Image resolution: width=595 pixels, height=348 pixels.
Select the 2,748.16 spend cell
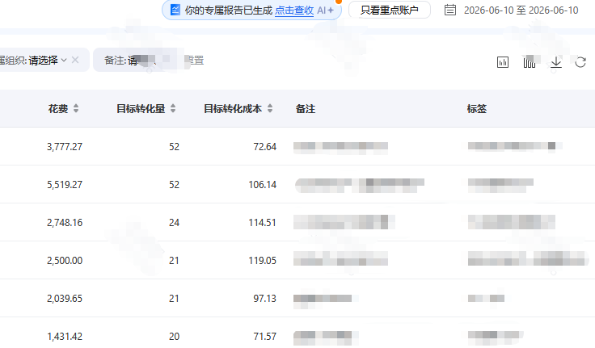point(65,223)
